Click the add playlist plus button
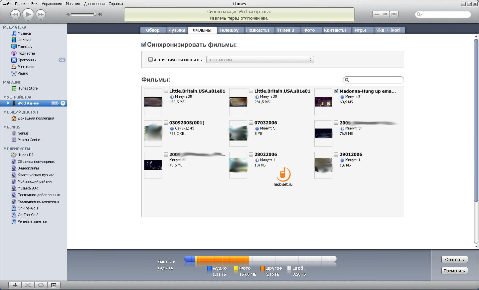Viewport: 479px width, 290px height. (x=15, y=285)
